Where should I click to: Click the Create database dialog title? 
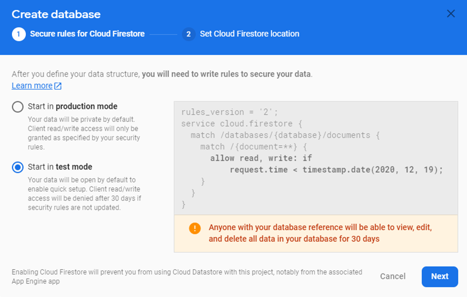pos(56,14)
